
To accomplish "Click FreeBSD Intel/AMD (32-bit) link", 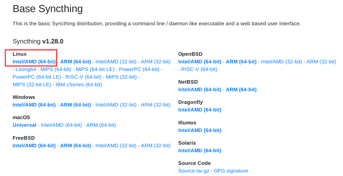I will click(x=116, y=145).
